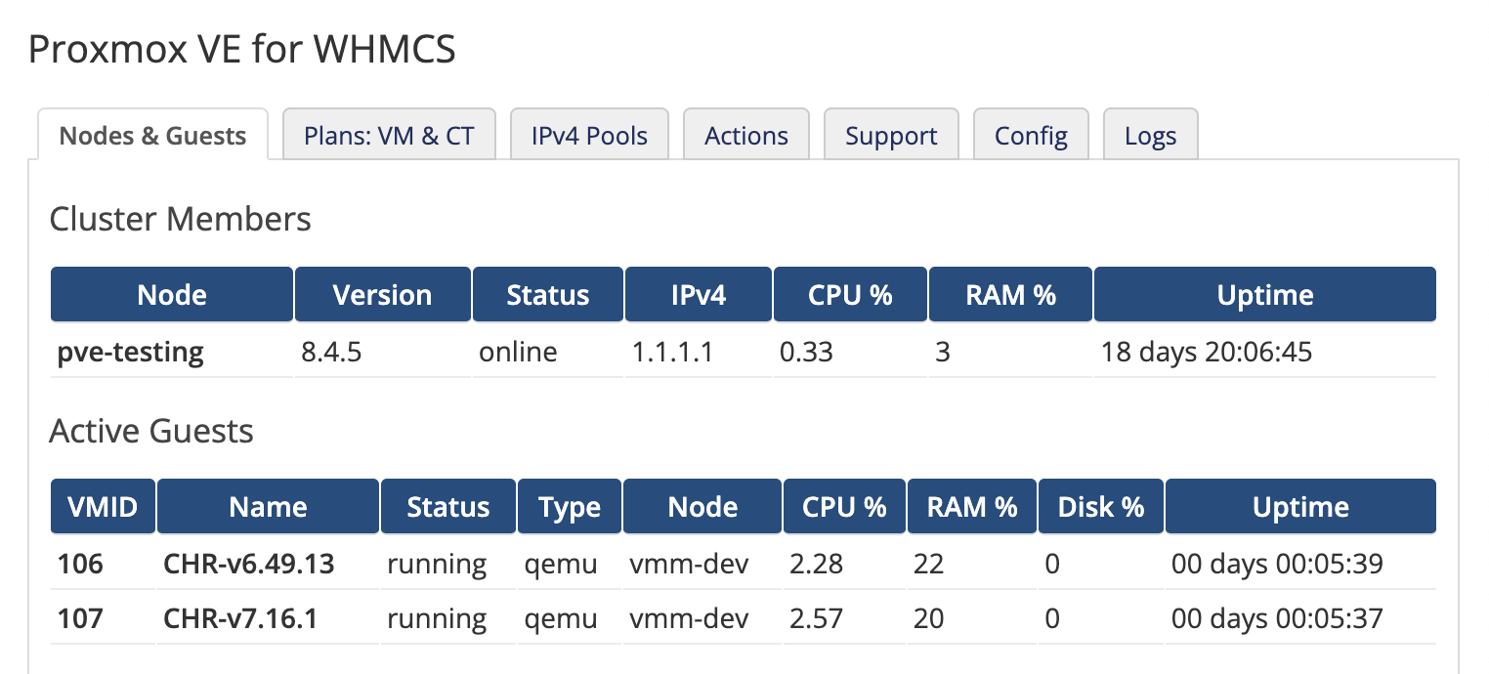Switch to the Config tab
Viewport: 1489px width, 674px height.
point(1031,135)
